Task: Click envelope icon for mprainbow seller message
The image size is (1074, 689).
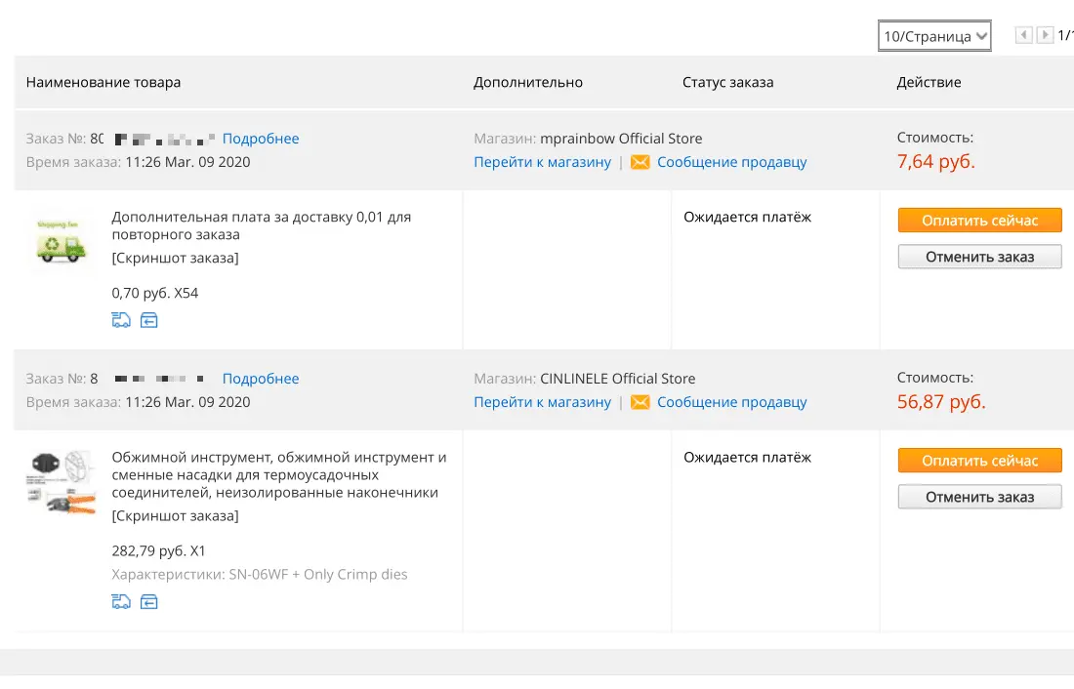Action: point(640,162)
